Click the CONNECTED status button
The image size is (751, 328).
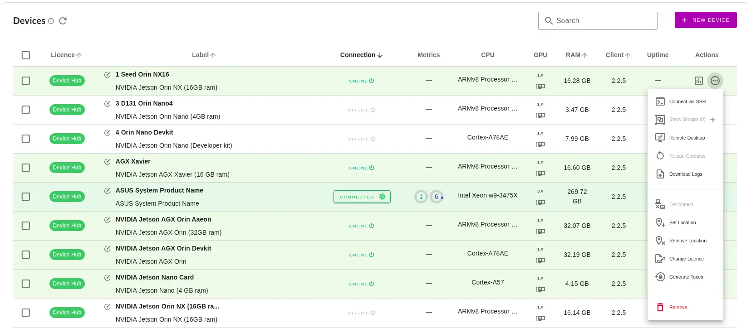coord(362,197)
